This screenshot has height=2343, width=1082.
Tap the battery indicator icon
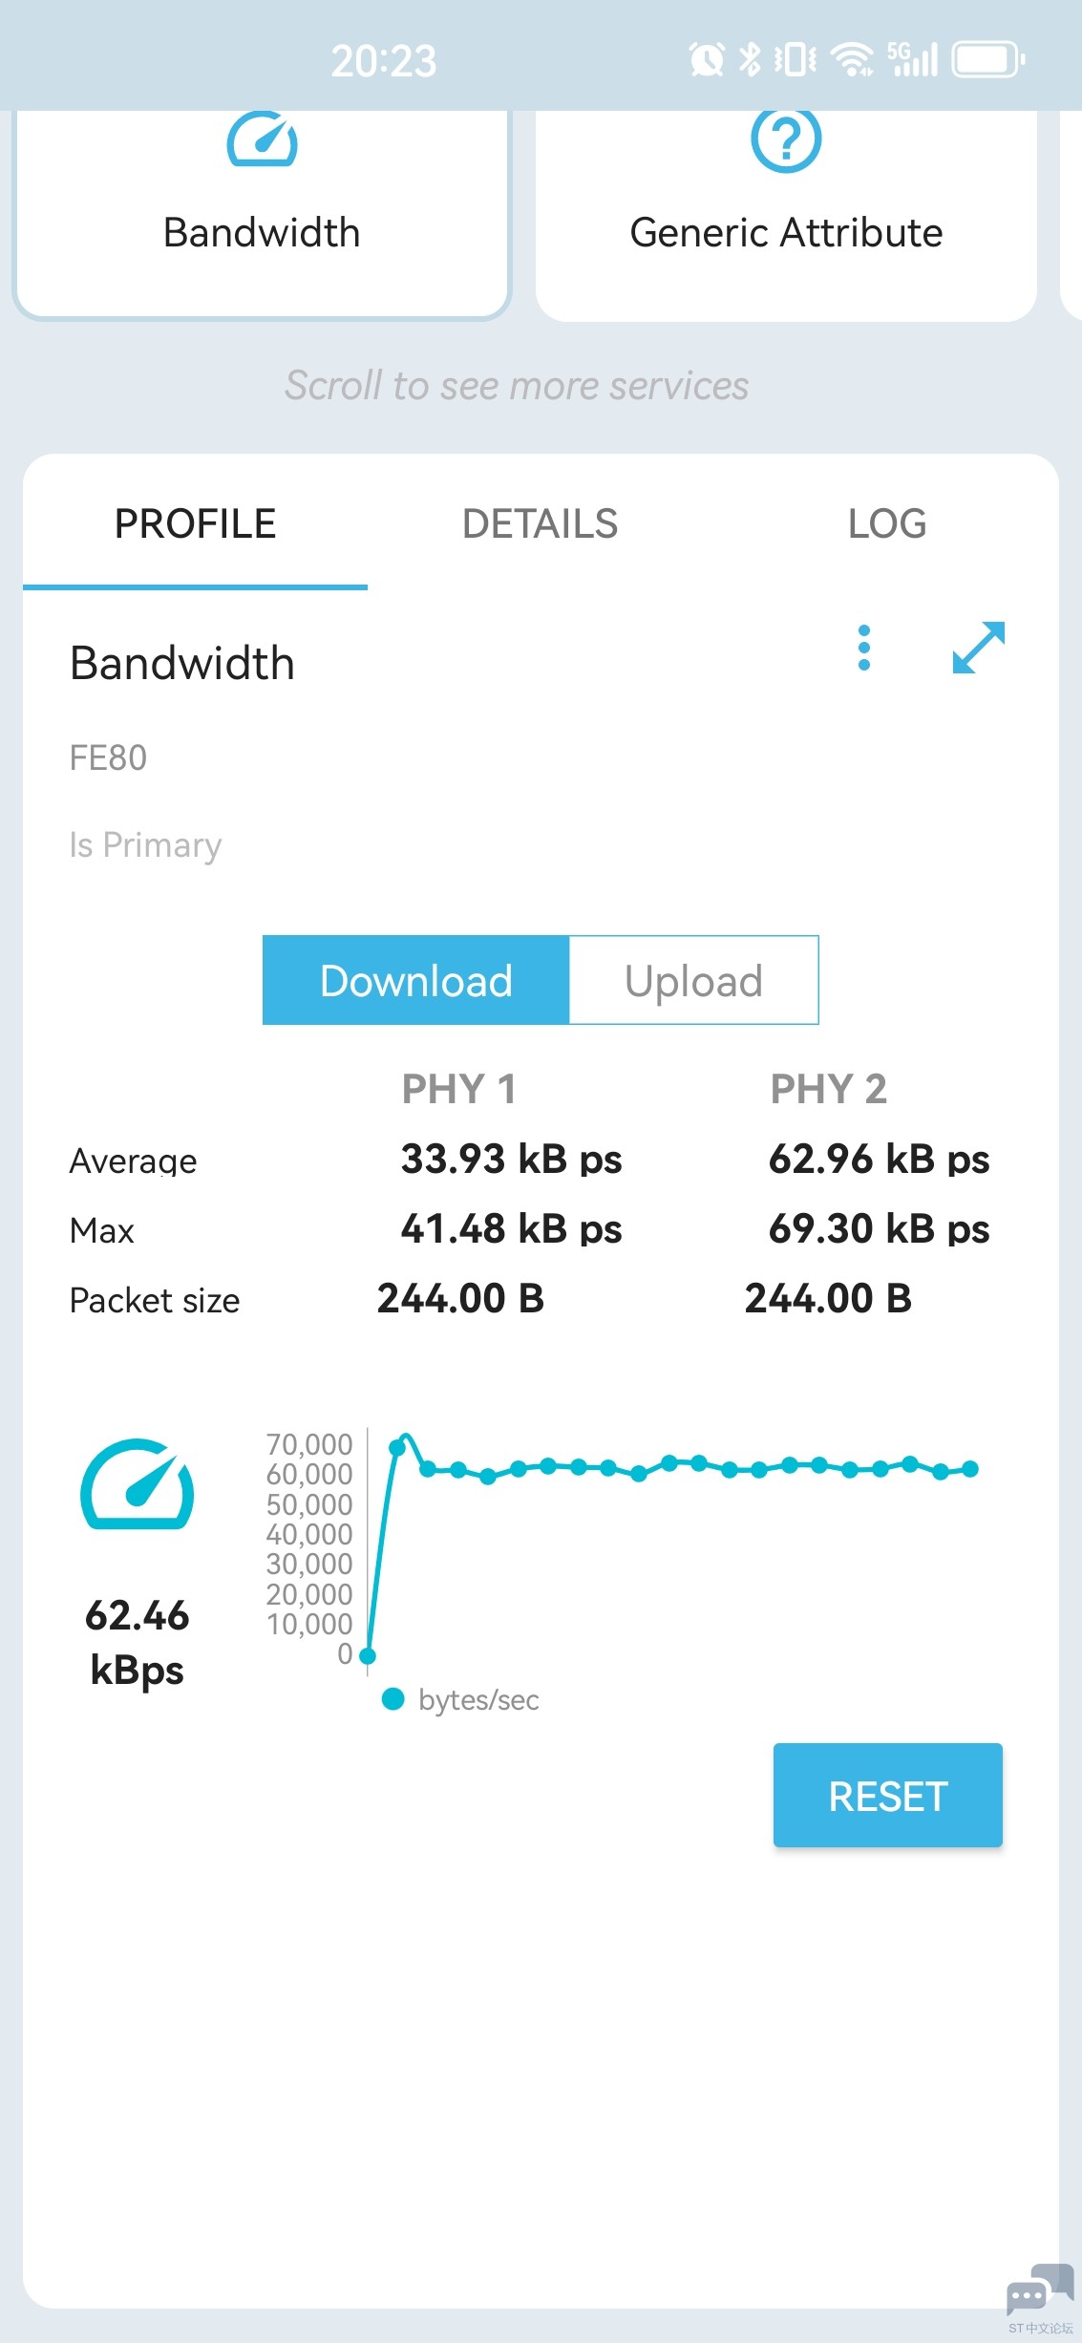point(988,59)
